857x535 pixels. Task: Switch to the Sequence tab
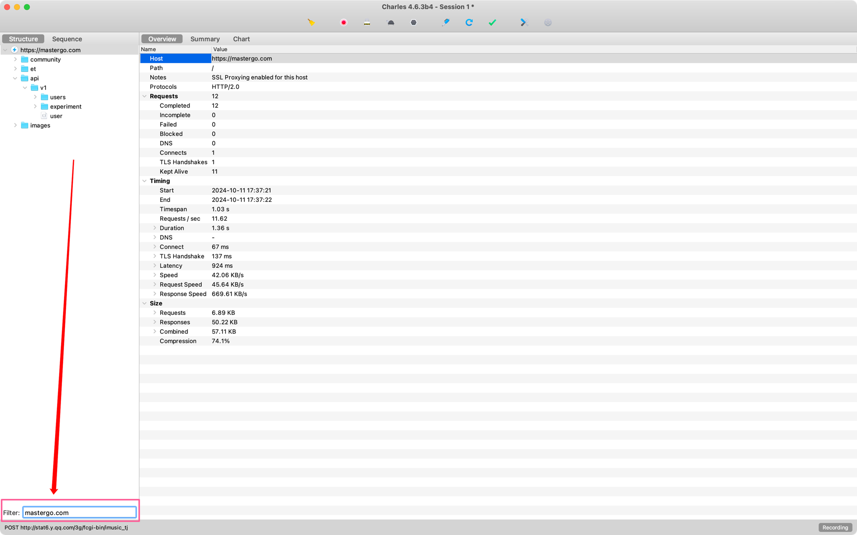click(67, 39)
